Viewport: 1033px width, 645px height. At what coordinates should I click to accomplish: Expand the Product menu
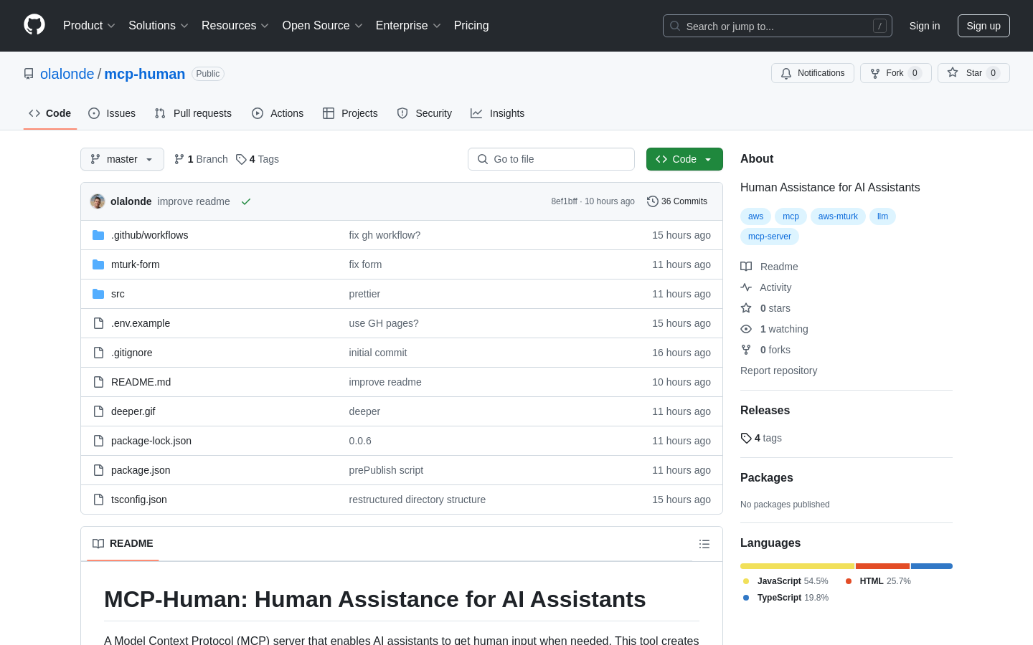[x=89, y=26]
